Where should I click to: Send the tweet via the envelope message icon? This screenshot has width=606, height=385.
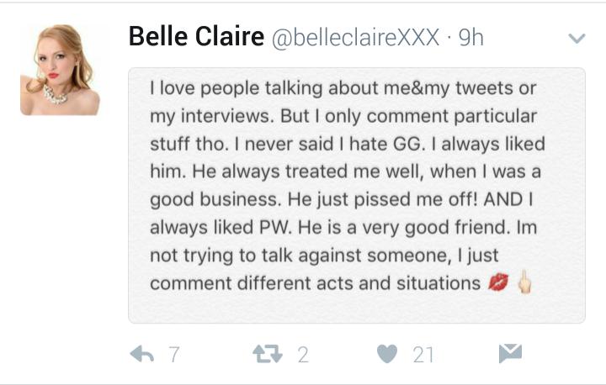coord(510,355)
